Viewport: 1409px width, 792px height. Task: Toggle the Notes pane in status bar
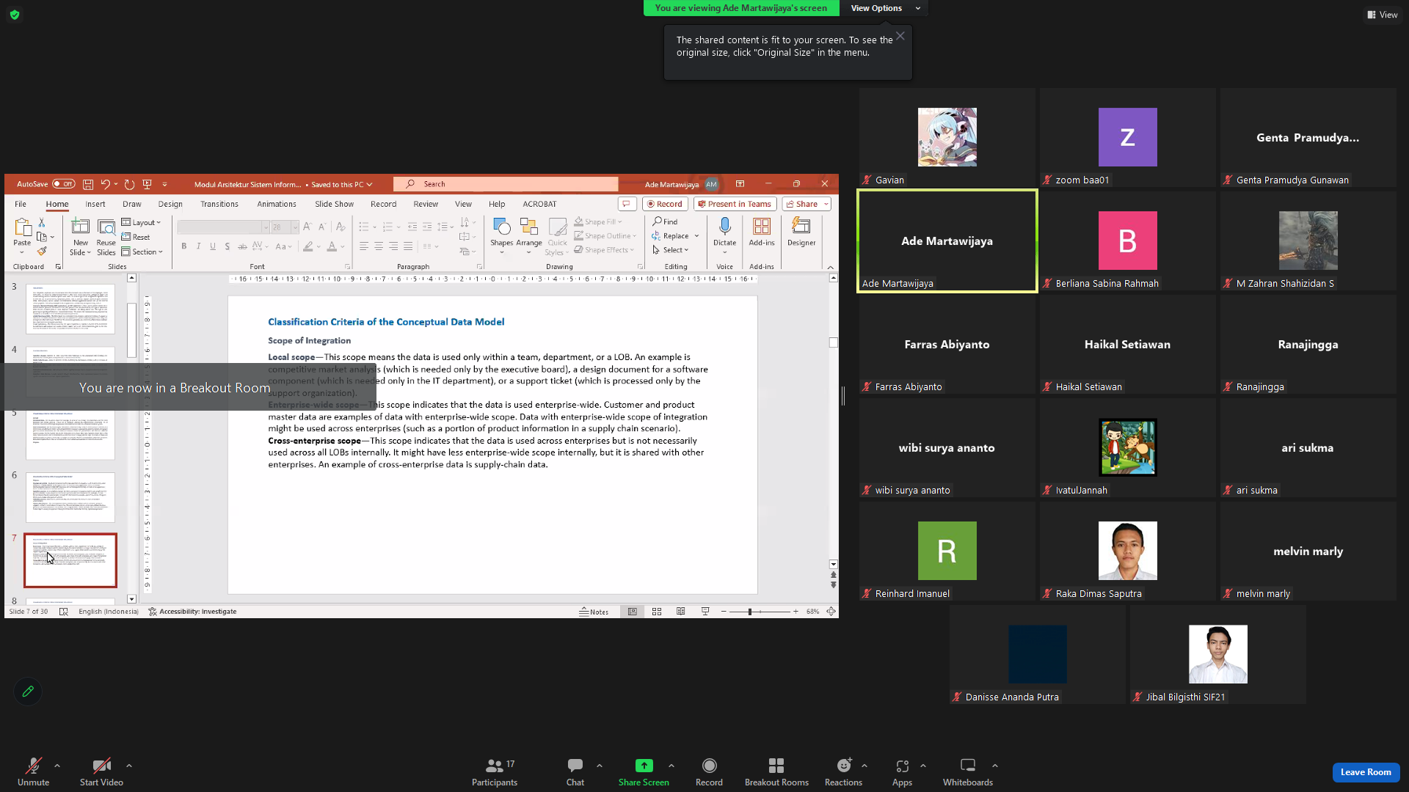tap(594, 612)
